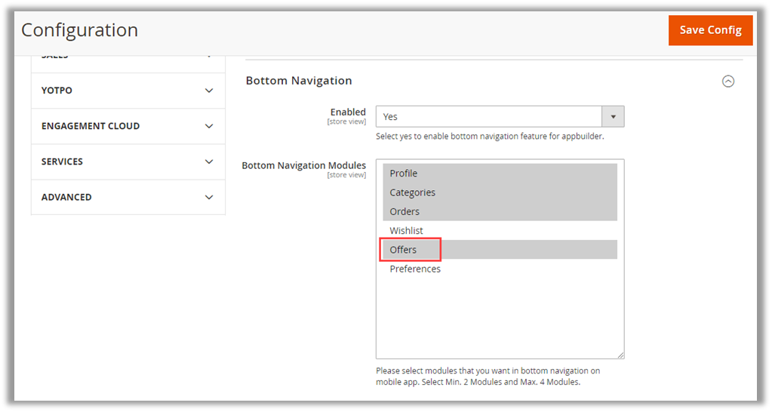772x412 pixels.
Task: Open the SERVICES configuration tab label
Action: (62, 161)
